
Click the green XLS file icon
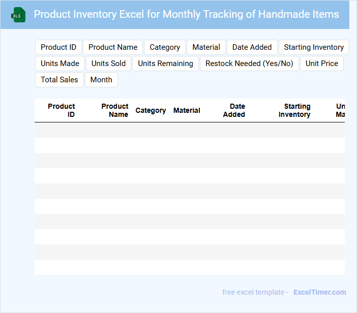pyautogui.click(x=18, y=15)
